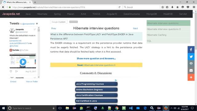Open the Firefox hamburger menu

[x=194, y=7]
